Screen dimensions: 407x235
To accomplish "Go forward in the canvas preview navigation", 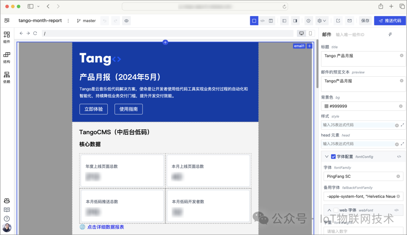I will point(28,33).
